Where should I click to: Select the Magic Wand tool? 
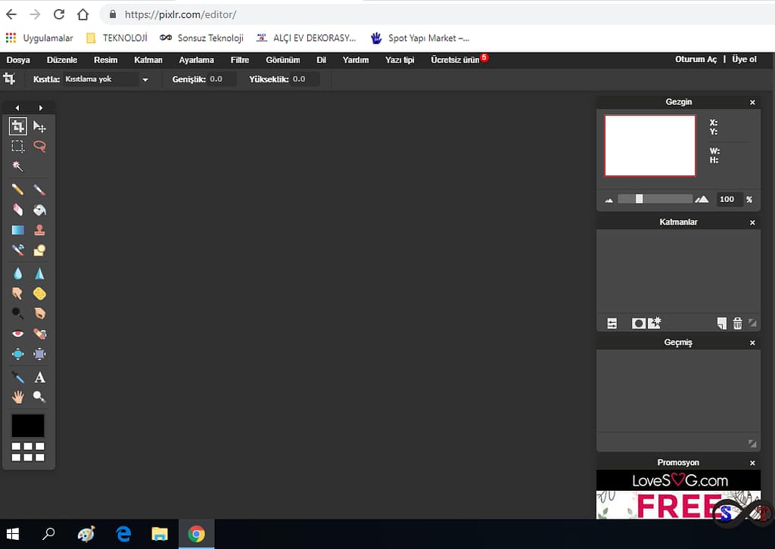18,166
